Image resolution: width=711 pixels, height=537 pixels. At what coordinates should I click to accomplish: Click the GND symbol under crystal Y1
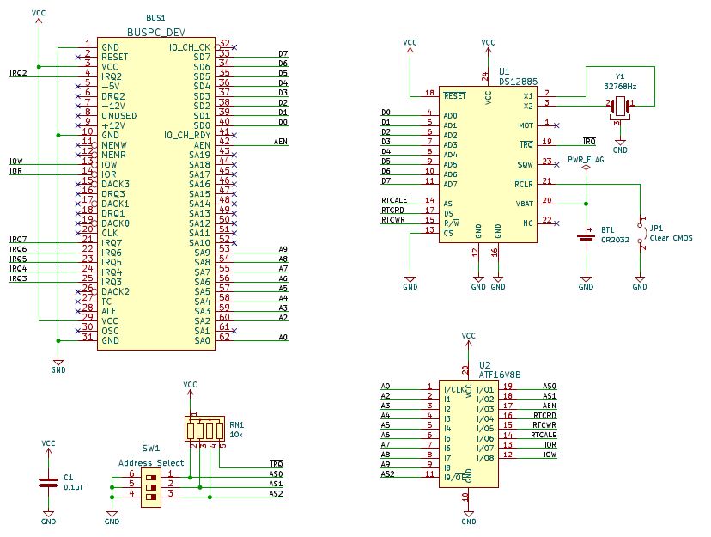[620, 147]
